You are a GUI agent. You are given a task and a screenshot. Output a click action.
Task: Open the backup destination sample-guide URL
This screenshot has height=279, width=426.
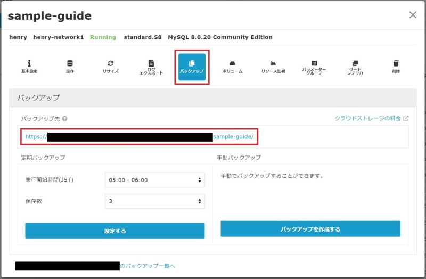tap(140, 137)
